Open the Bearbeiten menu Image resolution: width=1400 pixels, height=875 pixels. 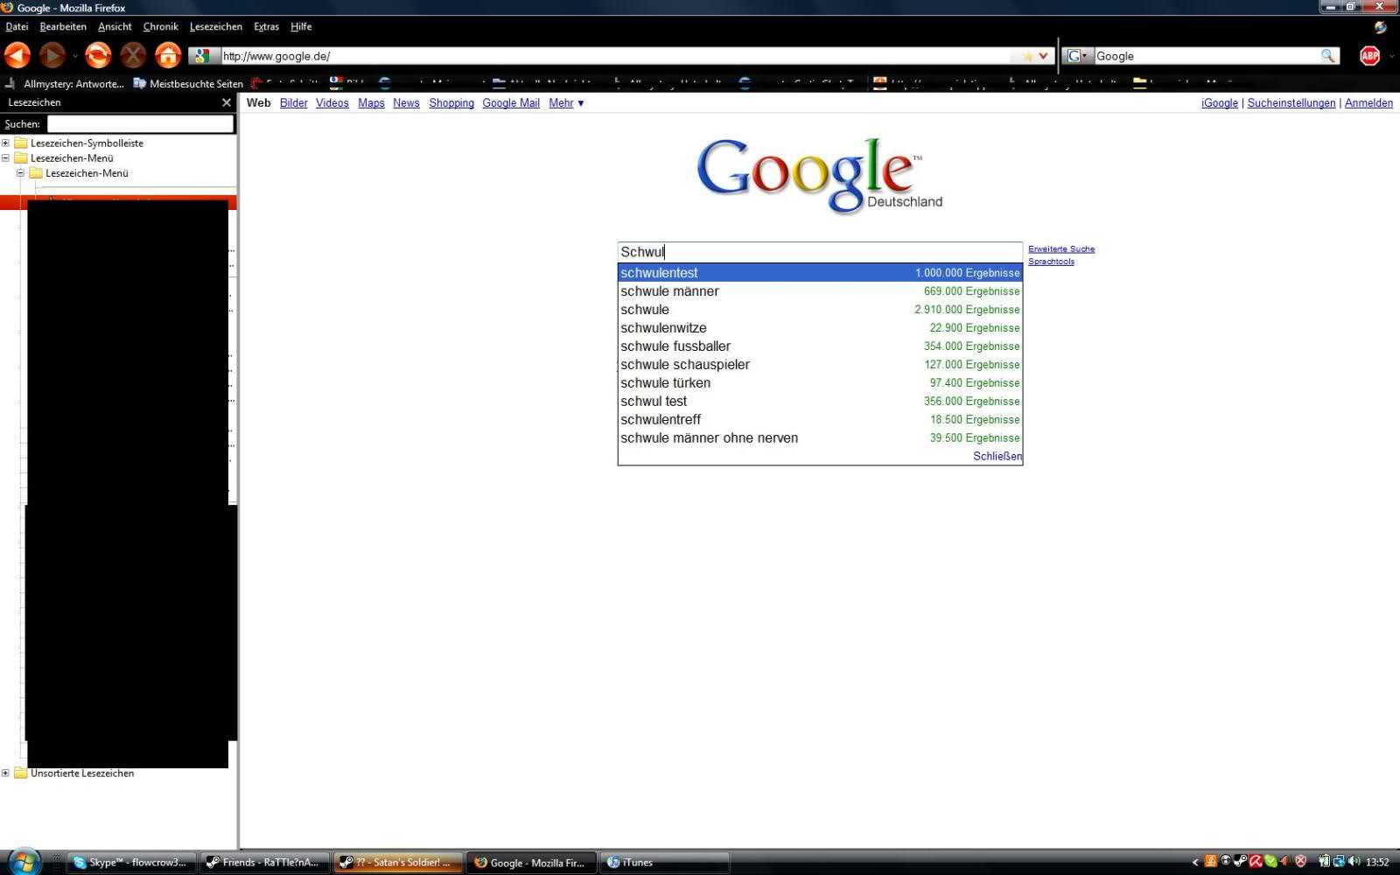coord(63,26)
